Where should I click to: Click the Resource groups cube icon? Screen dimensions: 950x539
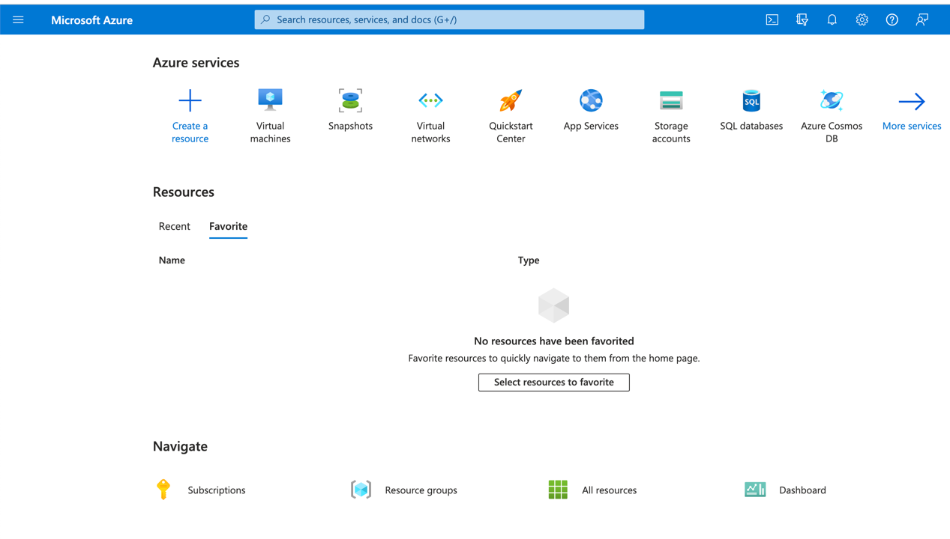pyautogui.click(x=361, y=490)
